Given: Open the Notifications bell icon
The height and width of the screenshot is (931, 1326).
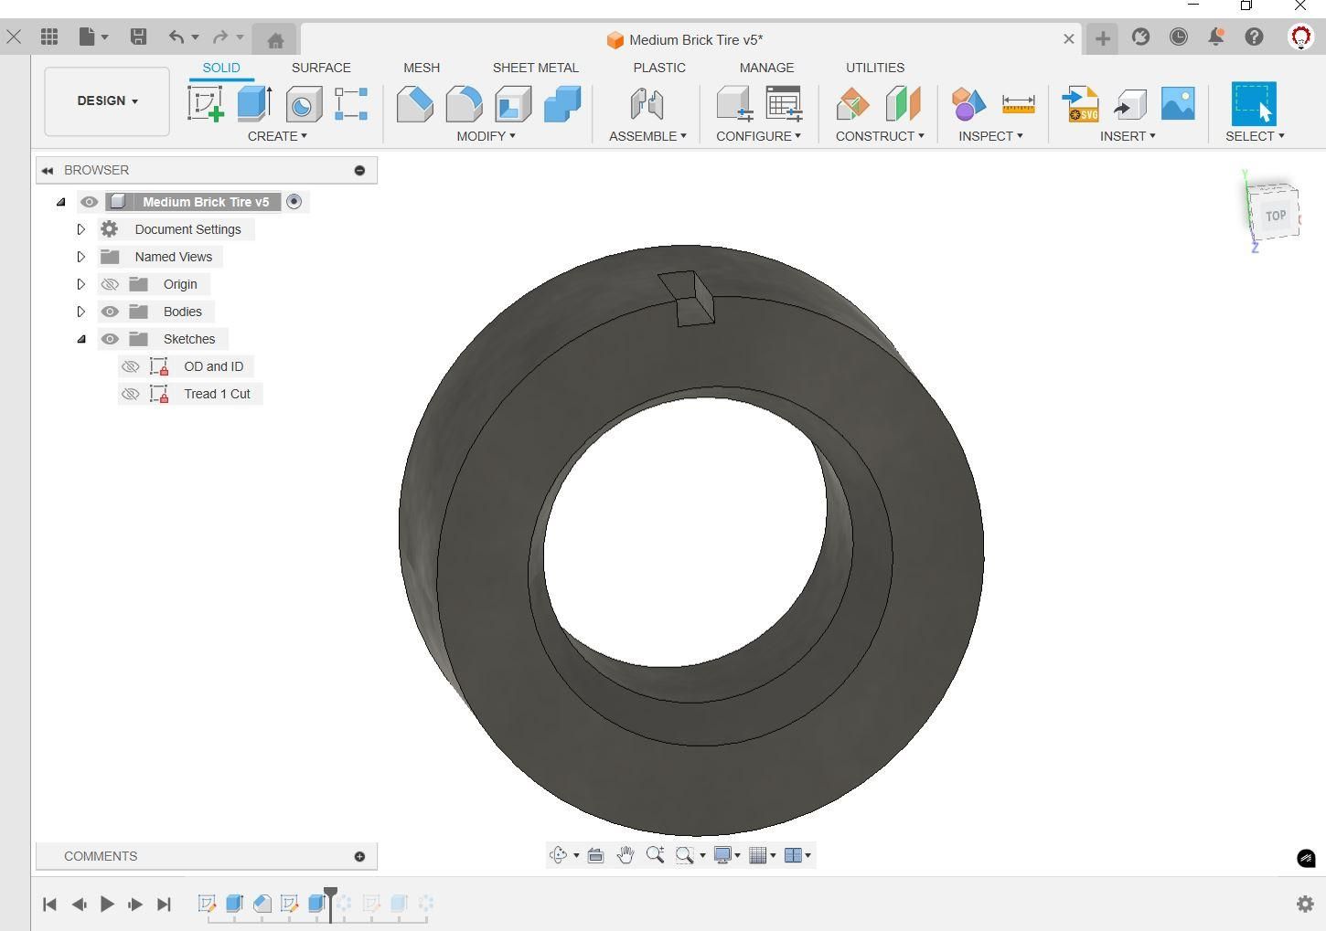Looking at the screenshot, I should [1215, 37].
